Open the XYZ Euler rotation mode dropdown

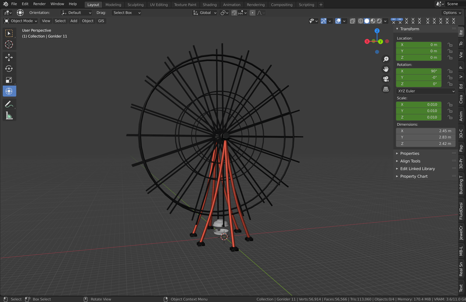(x=426, y=91)
